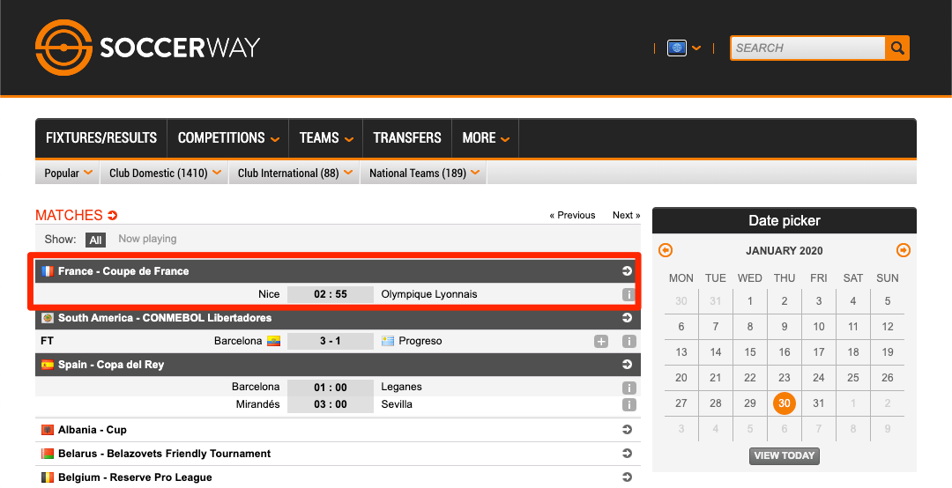952x488 pixels.
Task: Click the Olympique Lyonnais team name
Action: [429, 294]
